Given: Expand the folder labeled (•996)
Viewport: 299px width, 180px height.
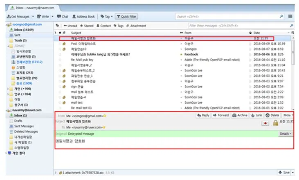Looking at the screenshot, I should pos(8,89).
